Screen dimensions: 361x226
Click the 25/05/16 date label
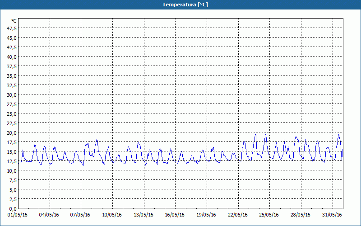point(269,215)
